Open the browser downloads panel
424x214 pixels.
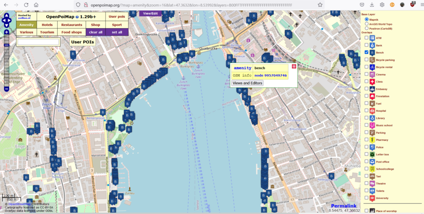372,5
